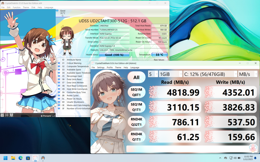Show hidden system tray icons

tap(220, 158)
